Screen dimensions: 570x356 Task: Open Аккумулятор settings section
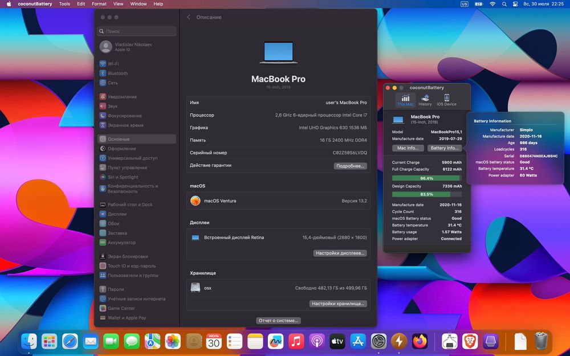click(137, 242)
